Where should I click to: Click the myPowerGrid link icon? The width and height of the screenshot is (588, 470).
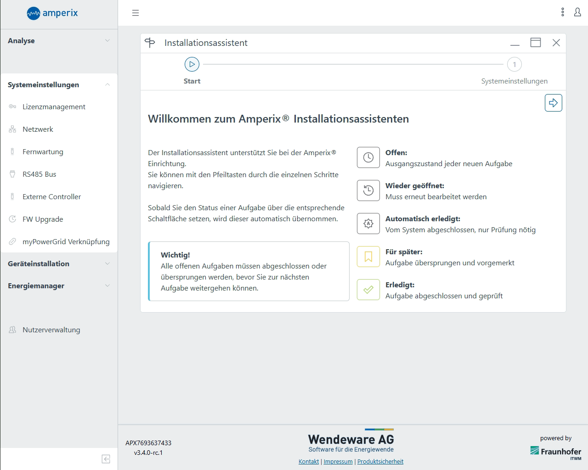(12, 241)
